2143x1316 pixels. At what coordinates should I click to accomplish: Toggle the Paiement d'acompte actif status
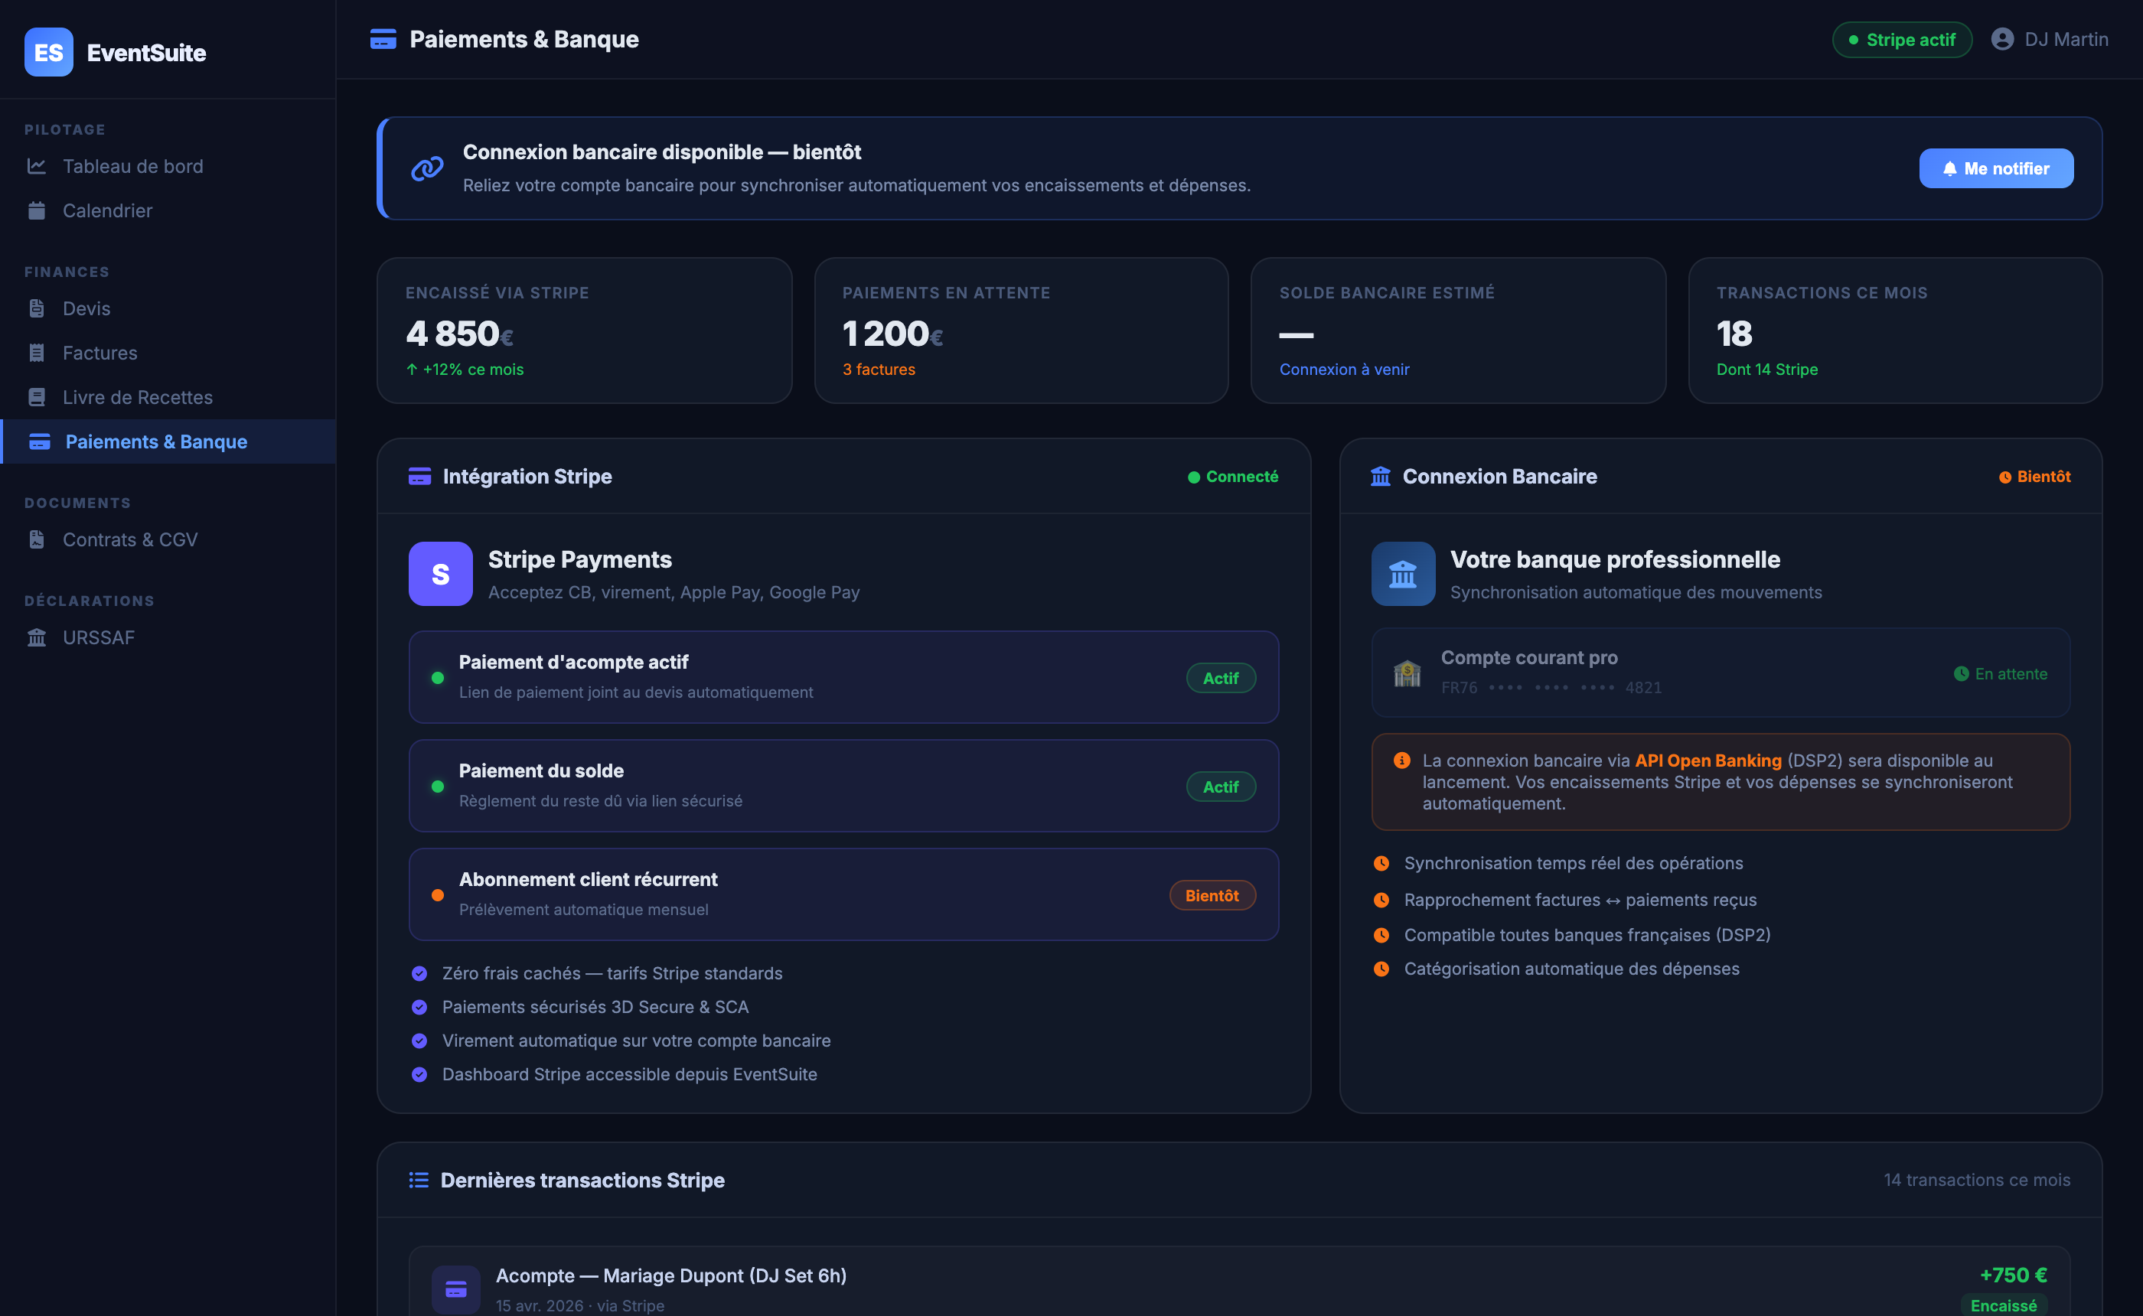coord(1220,677)
